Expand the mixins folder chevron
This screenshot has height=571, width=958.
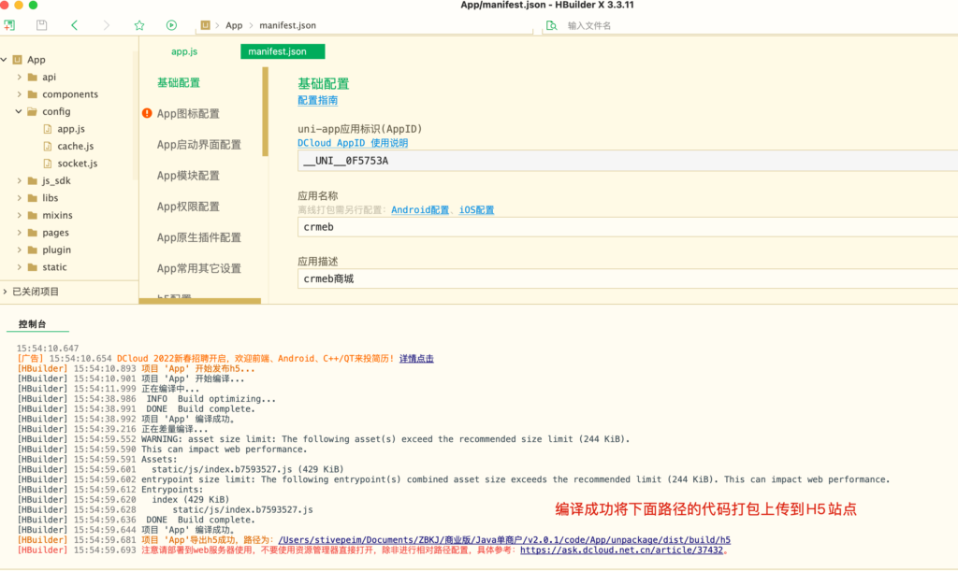tap(19, 215)
